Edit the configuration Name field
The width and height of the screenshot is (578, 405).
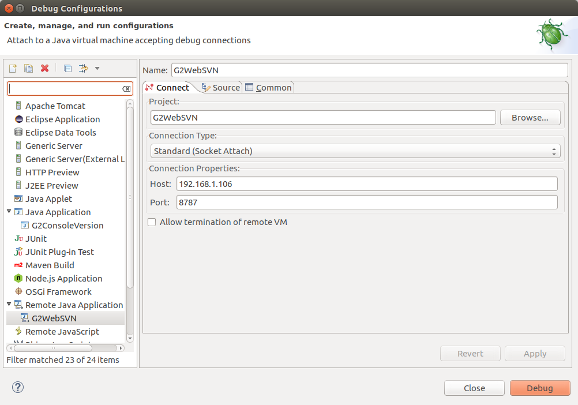pyautogui.click(x=369, y=70)
